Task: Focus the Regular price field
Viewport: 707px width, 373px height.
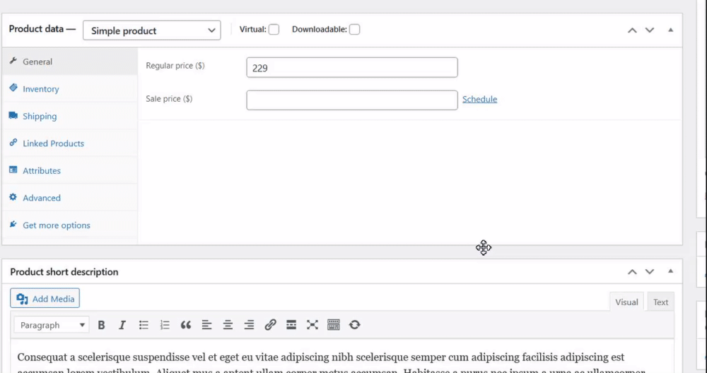Action: [x=352, y=67]
